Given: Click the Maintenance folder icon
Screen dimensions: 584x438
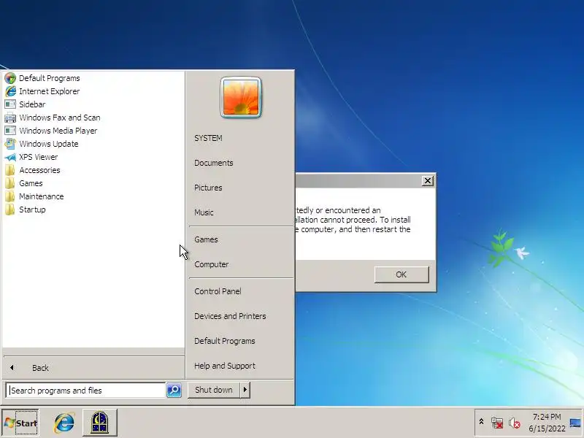Looking at the screenshot, I should [x=10, y=196].
